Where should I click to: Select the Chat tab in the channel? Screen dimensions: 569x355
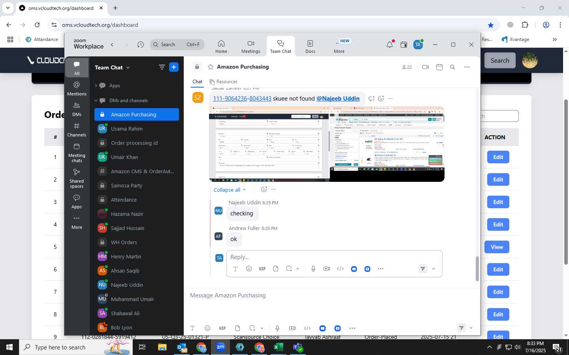pyautogui.click(x=198, y=82)
